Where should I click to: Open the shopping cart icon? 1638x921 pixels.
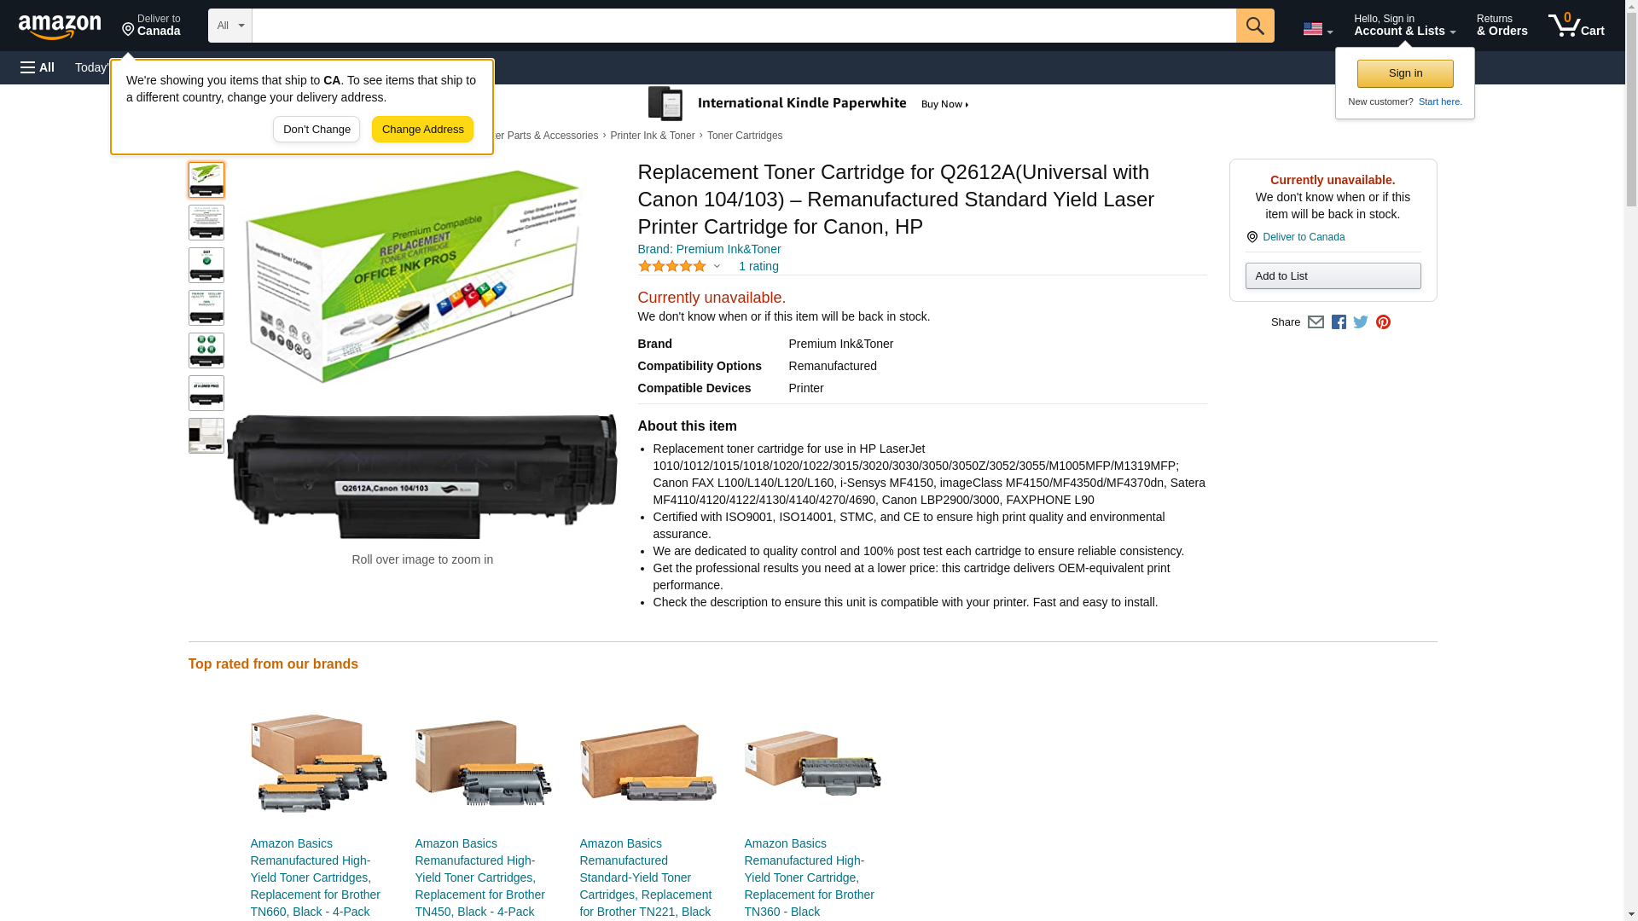[x=1576, y=26]
